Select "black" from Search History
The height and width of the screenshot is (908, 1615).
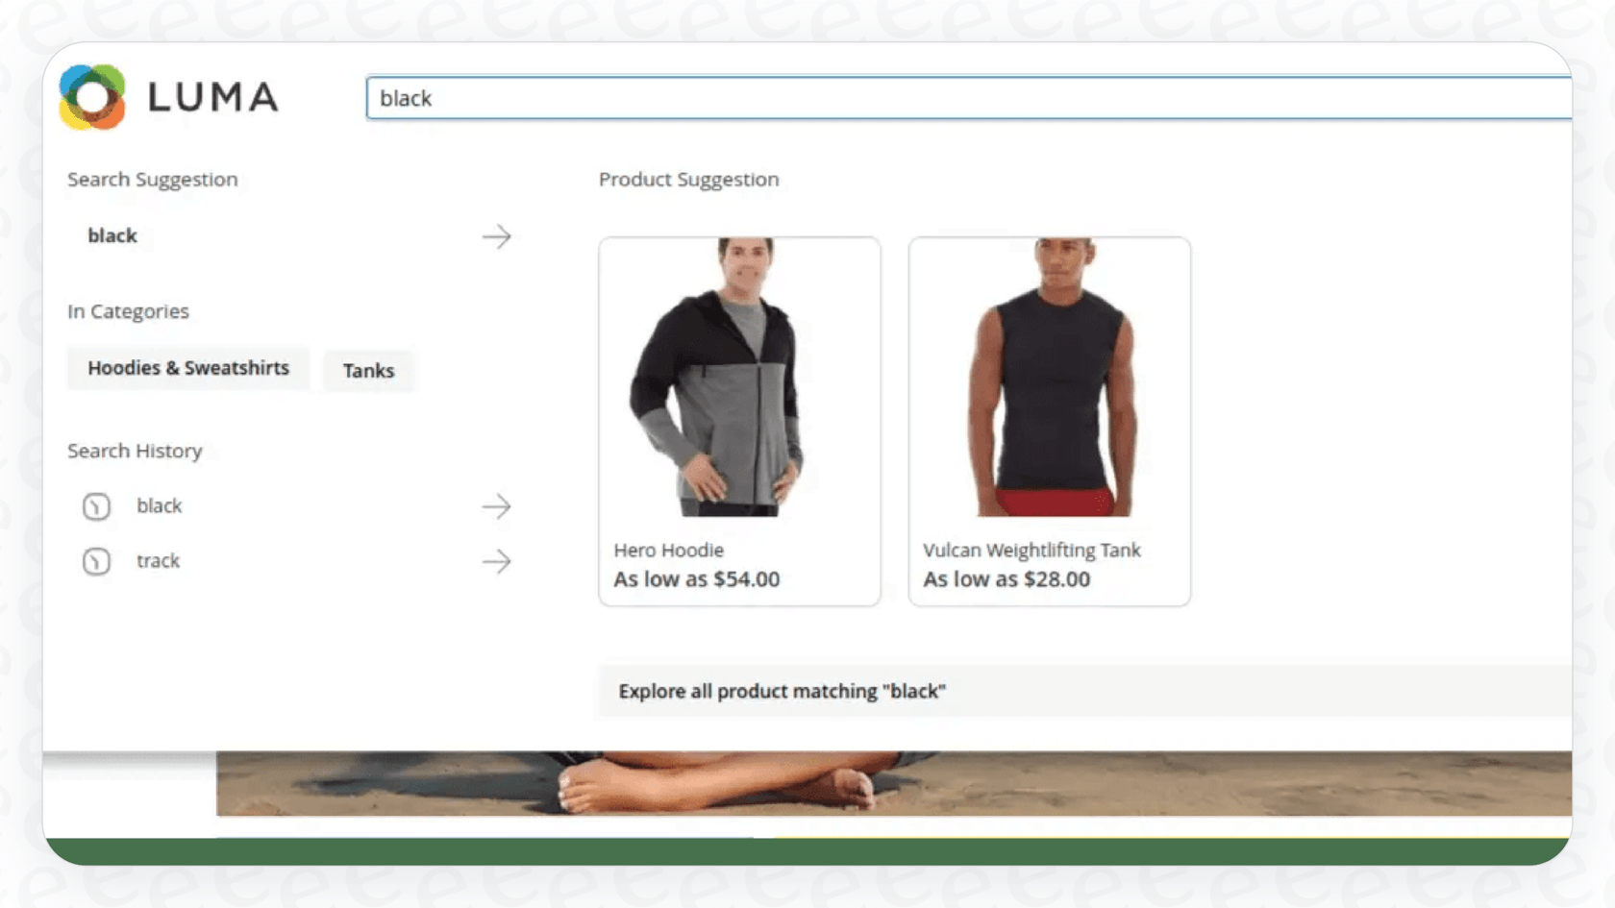point(160,506)
